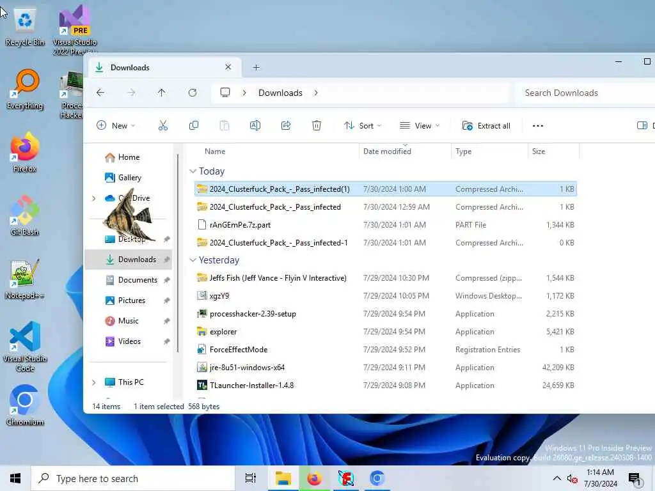The height and width of the screenshot is (491, 655).
Task: Click the Rename icon in toolbar
Action: pos(255,126)
